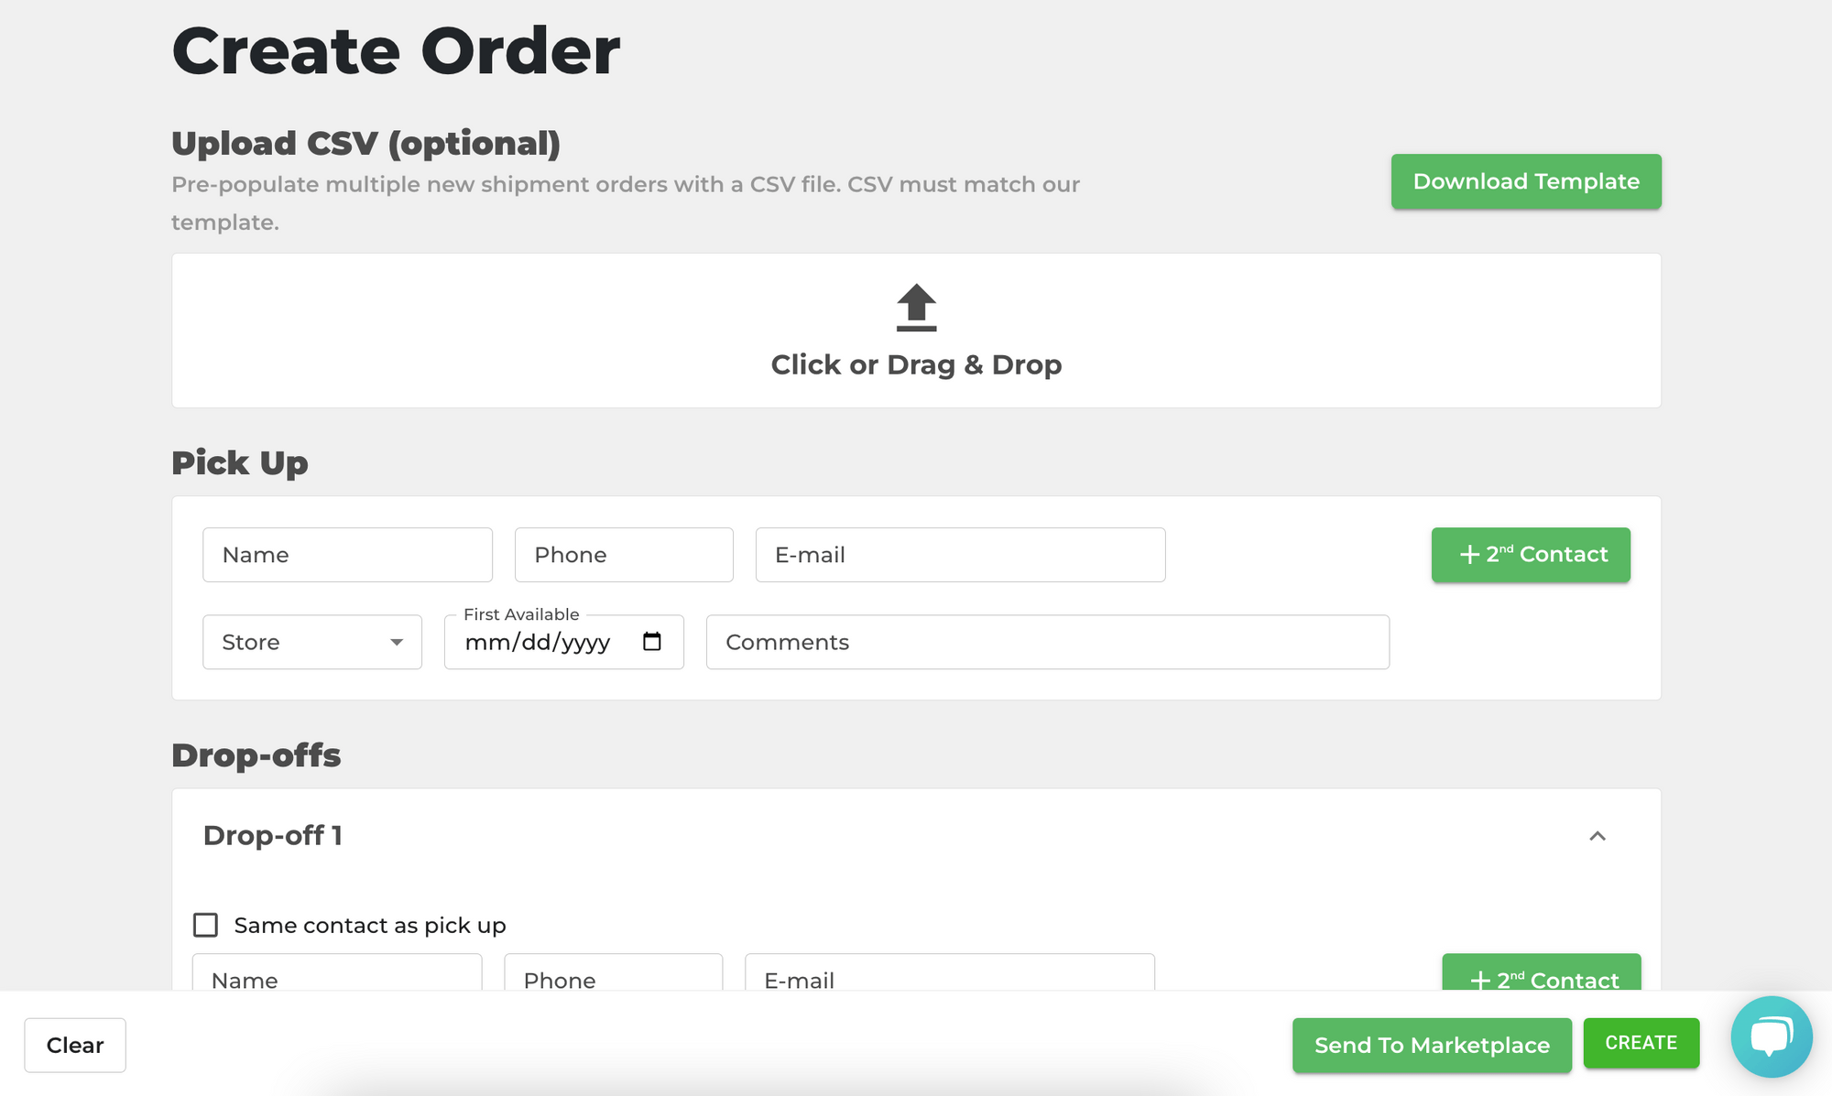Viewport: 1832px width, 1096px height.
Task: Click the Download Template button
Action: (x=1524, y=181)
